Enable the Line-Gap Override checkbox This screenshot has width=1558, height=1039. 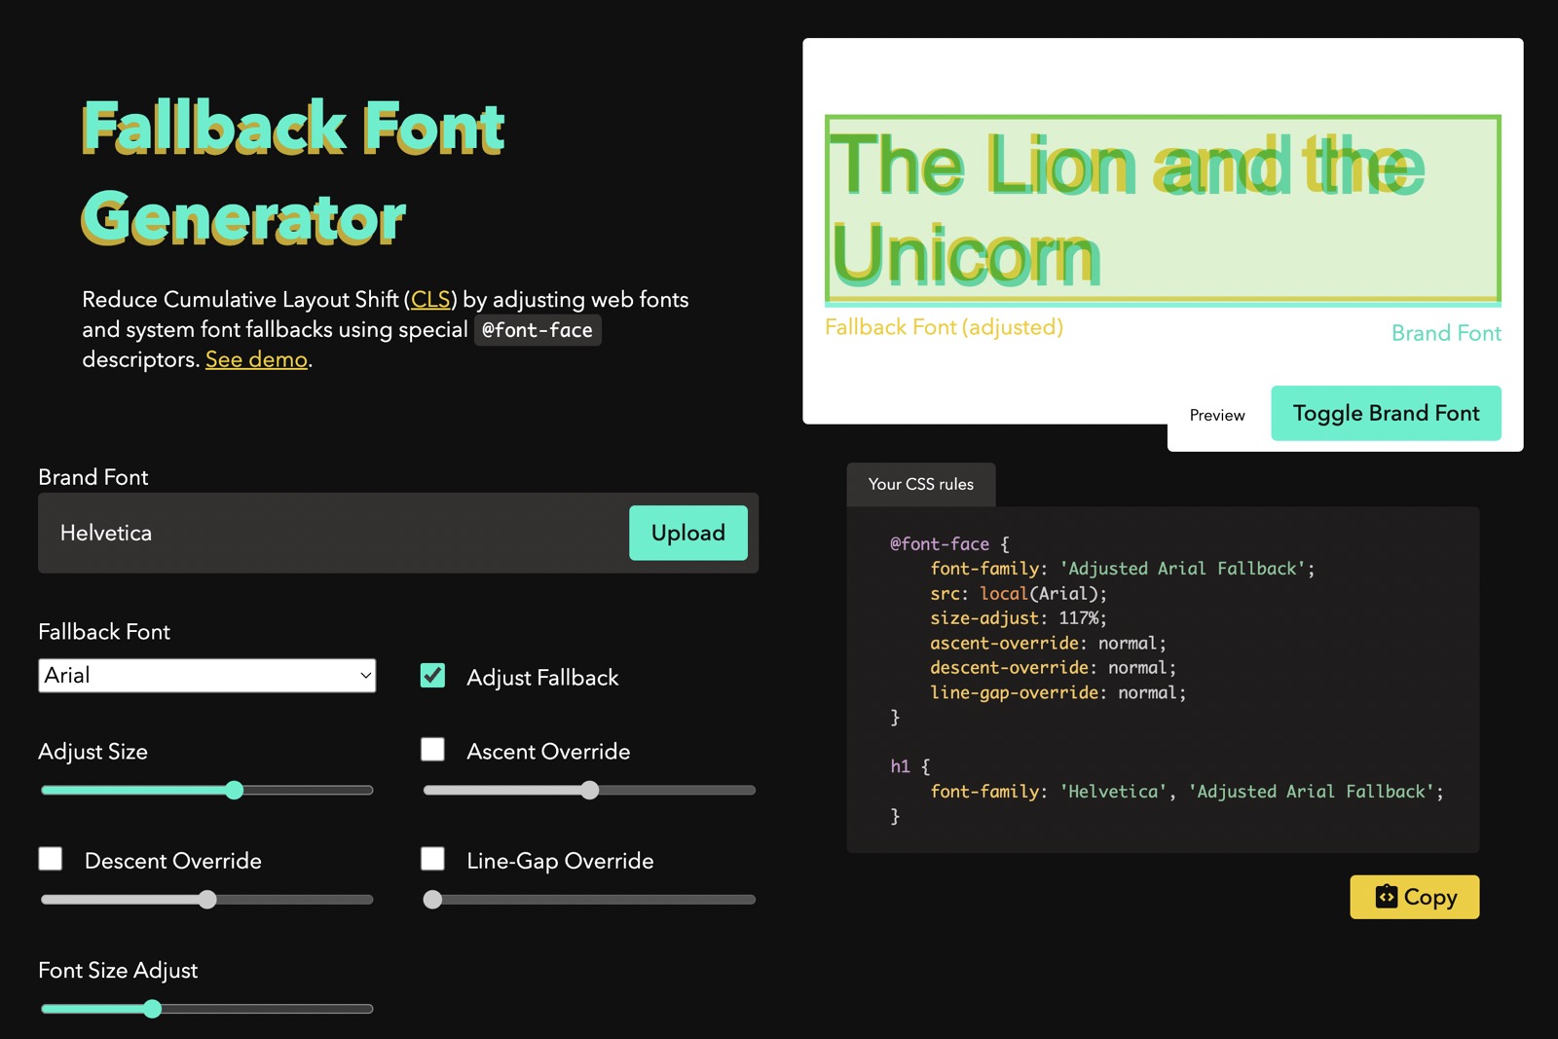432,859
